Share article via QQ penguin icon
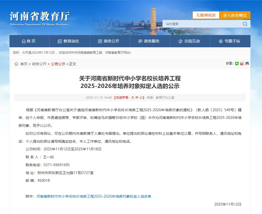The image size is (262, 214). tap(247, 63)
